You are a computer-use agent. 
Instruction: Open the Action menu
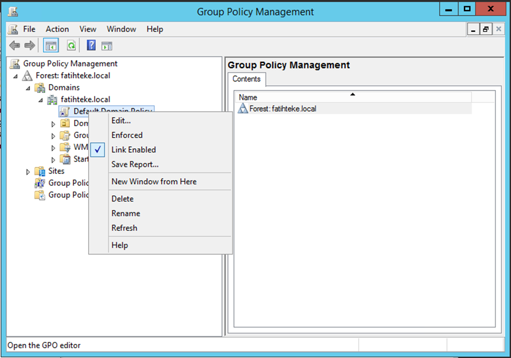[x=58, y=29]
